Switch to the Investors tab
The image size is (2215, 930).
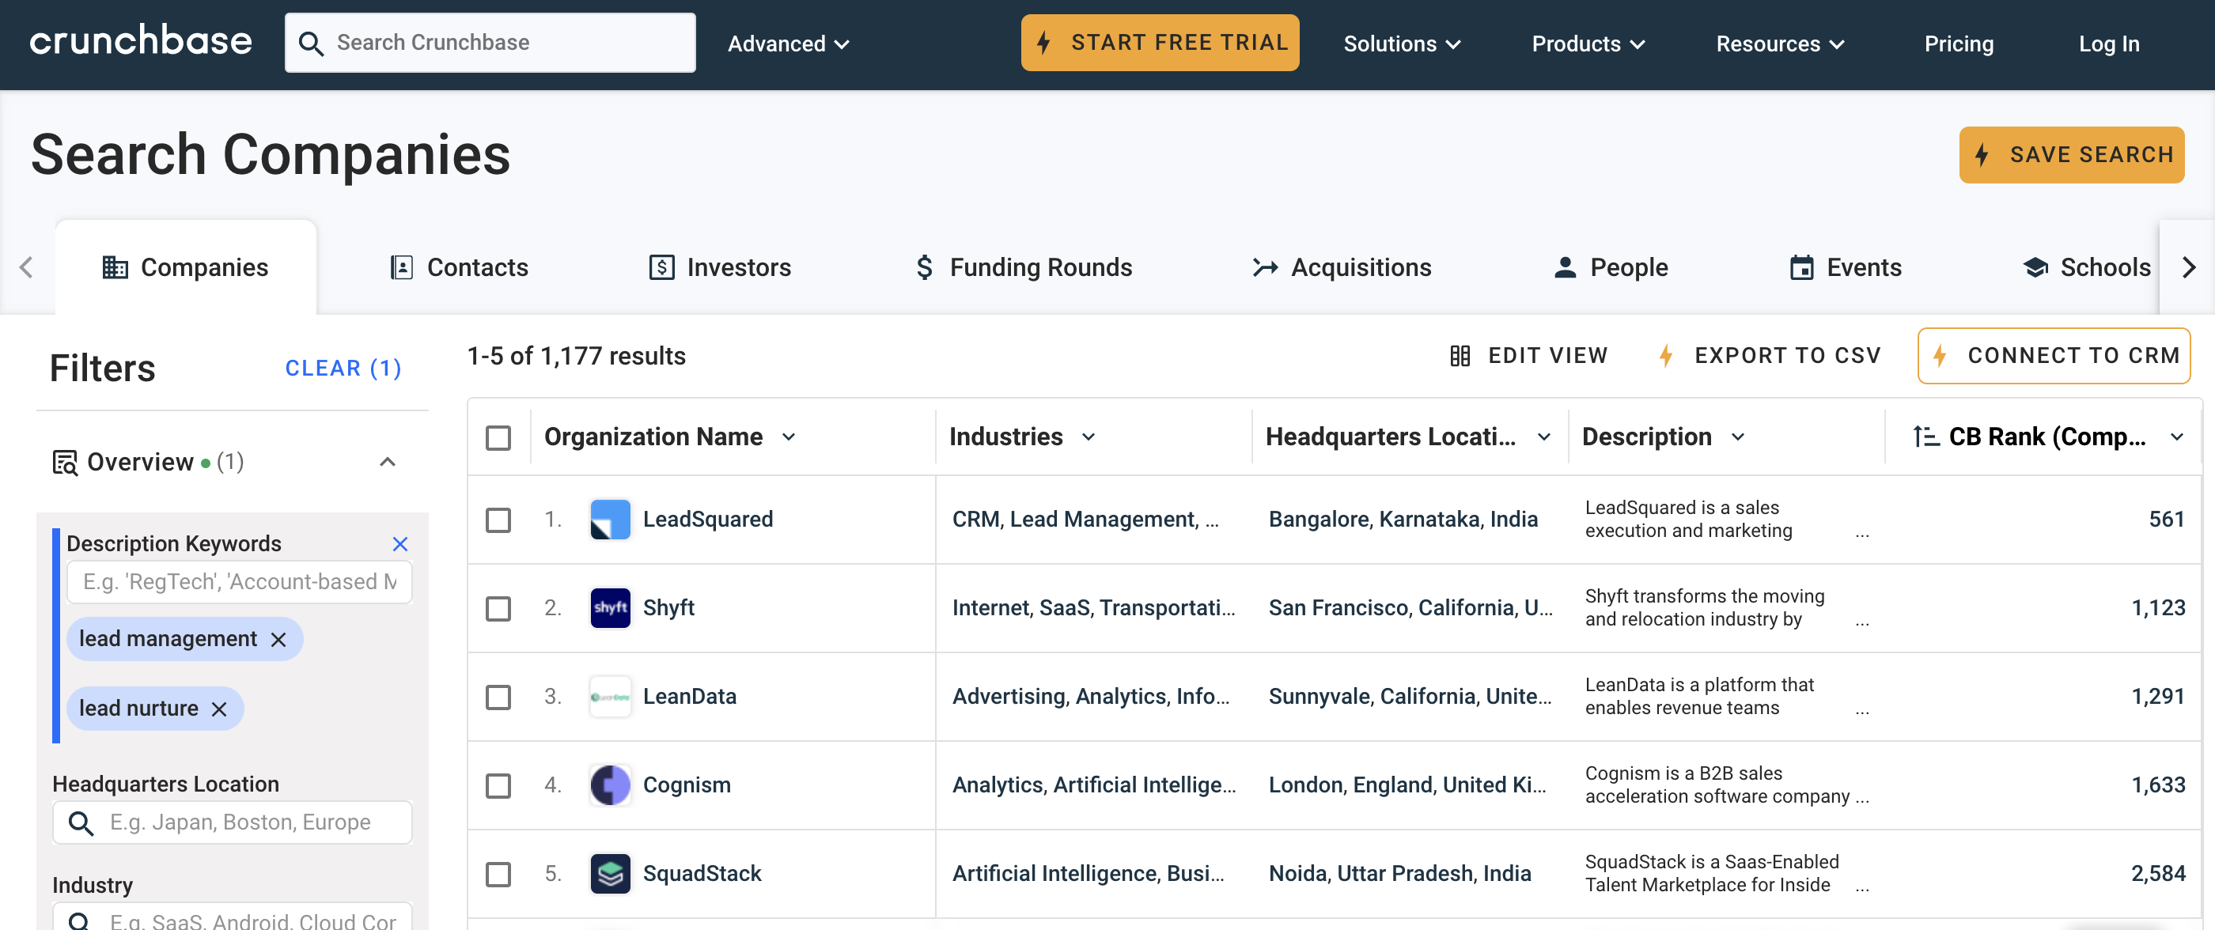[x=720, y=267]
